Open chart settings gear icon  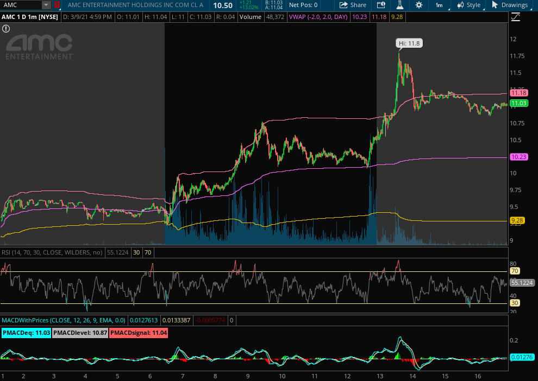tap(419, 5)
